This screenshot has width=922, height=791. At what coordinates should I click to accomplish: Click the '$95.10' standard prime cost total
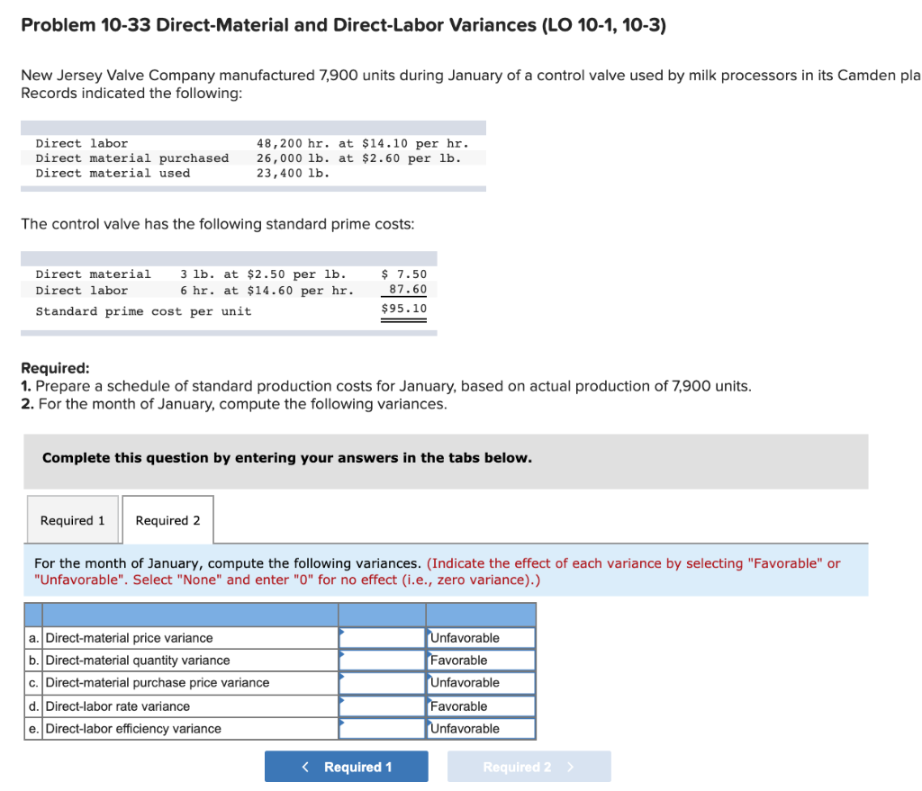click(x=404, y=309)
